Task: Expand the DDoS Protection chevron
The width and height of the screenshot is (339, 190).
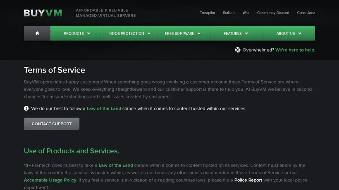Action: tap(149, 33)
